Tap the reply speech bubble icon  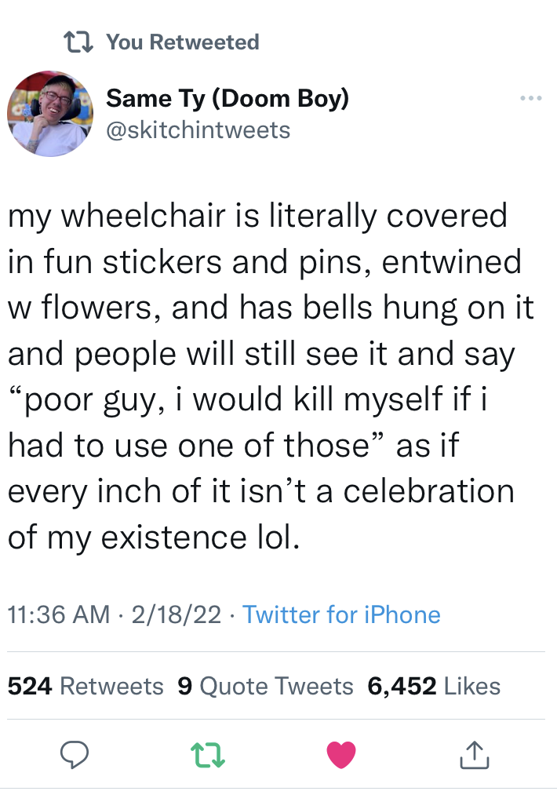(74, 755)
